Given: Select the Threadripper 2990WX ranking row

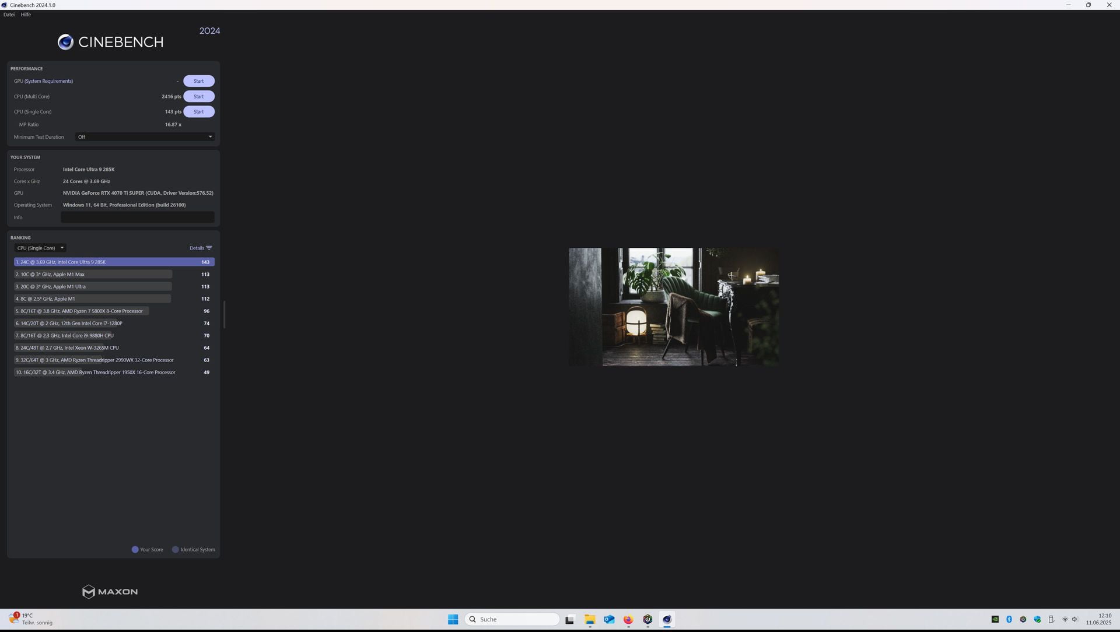Looking at the screenshot, I should pyautogui.click(x=114, y=360).
